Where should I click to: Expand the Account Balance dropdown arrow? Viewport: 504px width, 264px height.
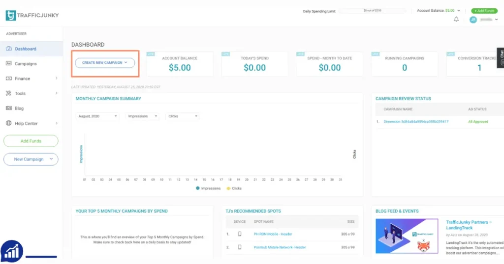tap(459, 11)
